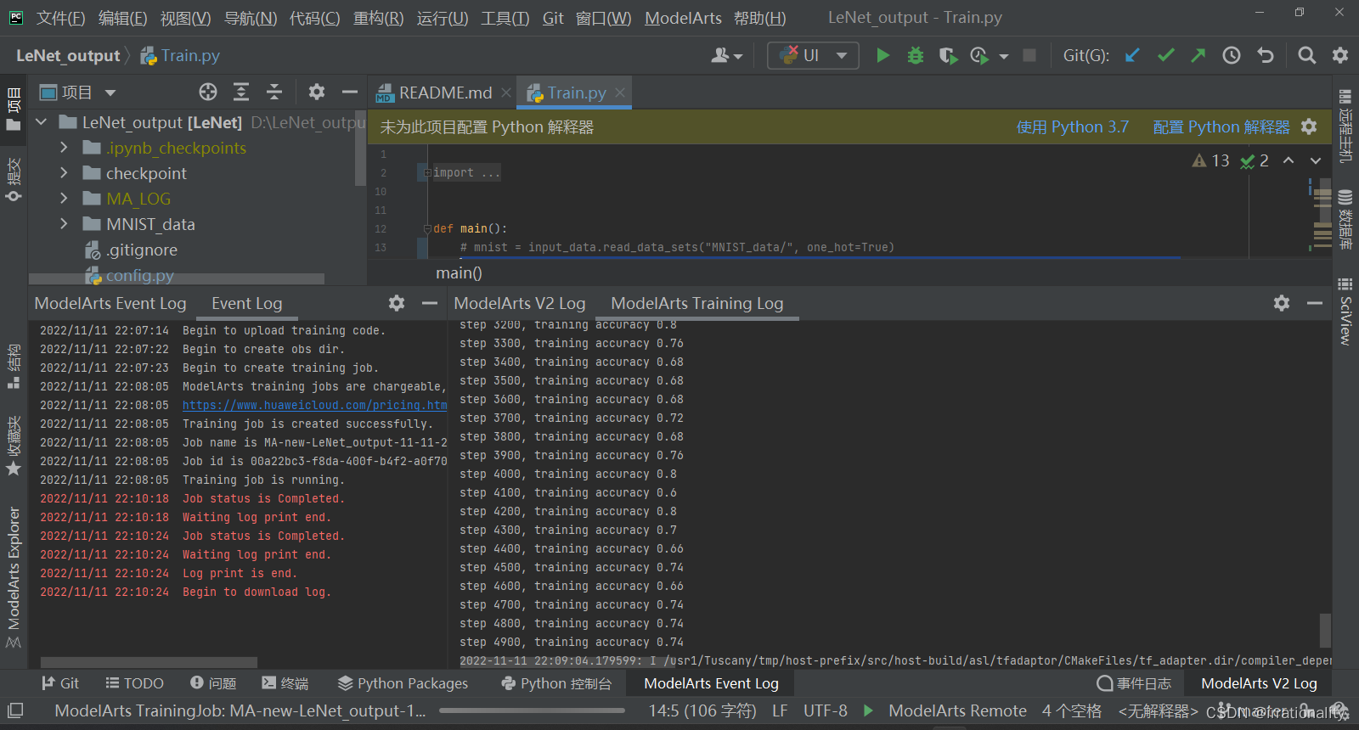
Task: Select config.py in project tree
Action: (129, 275)
